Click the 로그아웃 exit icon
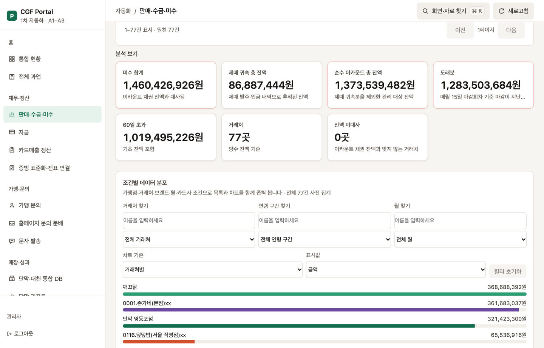Viewport: 544px width, 348px height. pos(9,334)
